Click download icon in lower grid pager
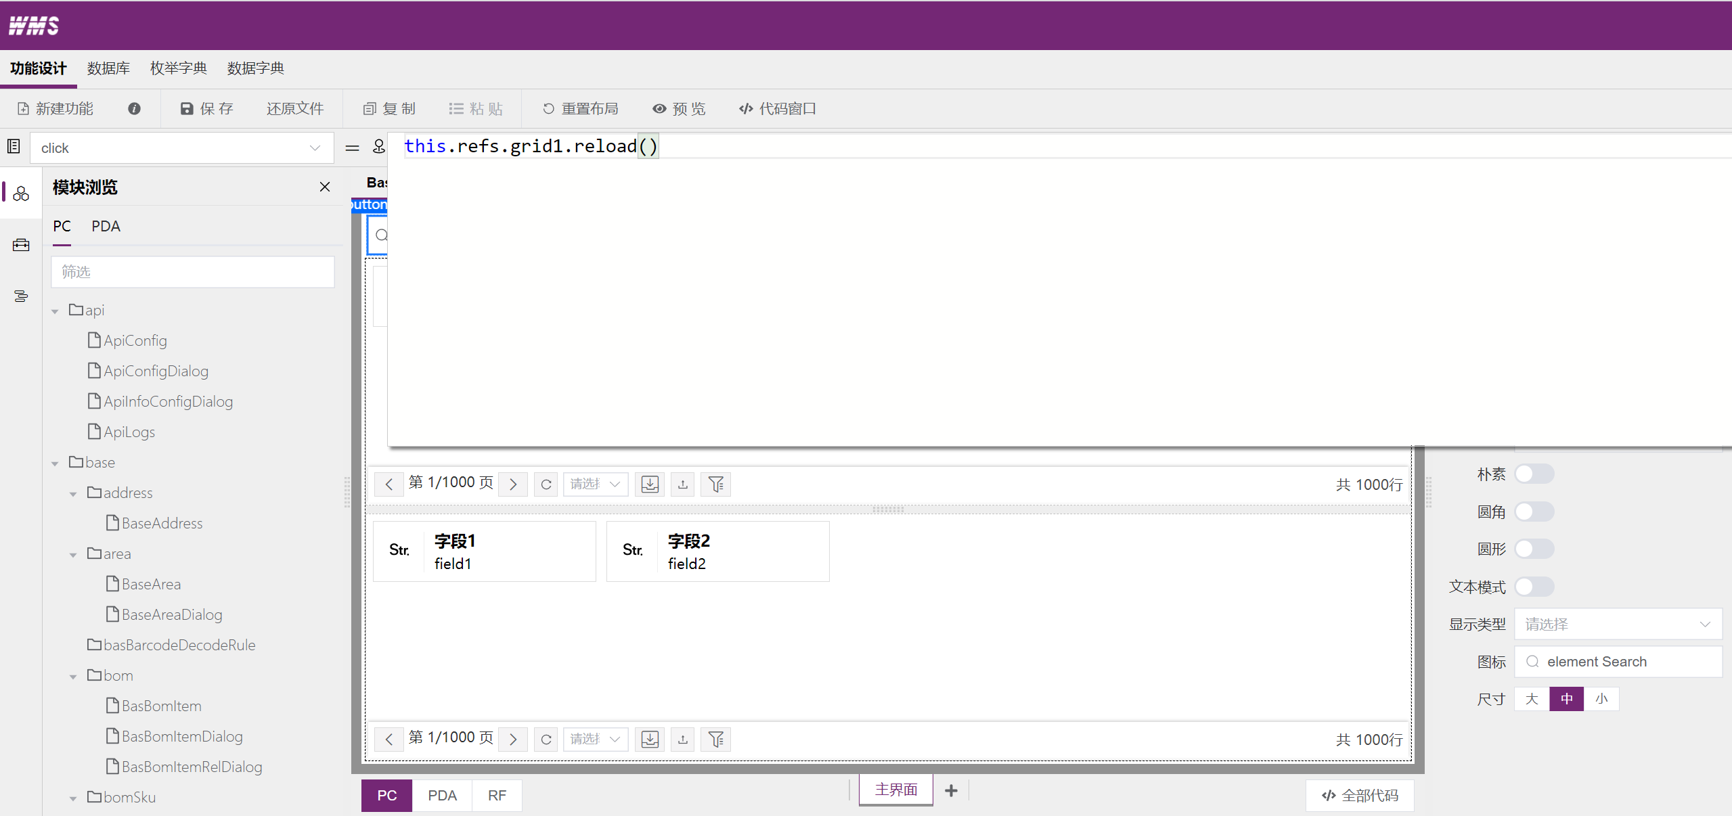1732x816 pixels. 650,740
